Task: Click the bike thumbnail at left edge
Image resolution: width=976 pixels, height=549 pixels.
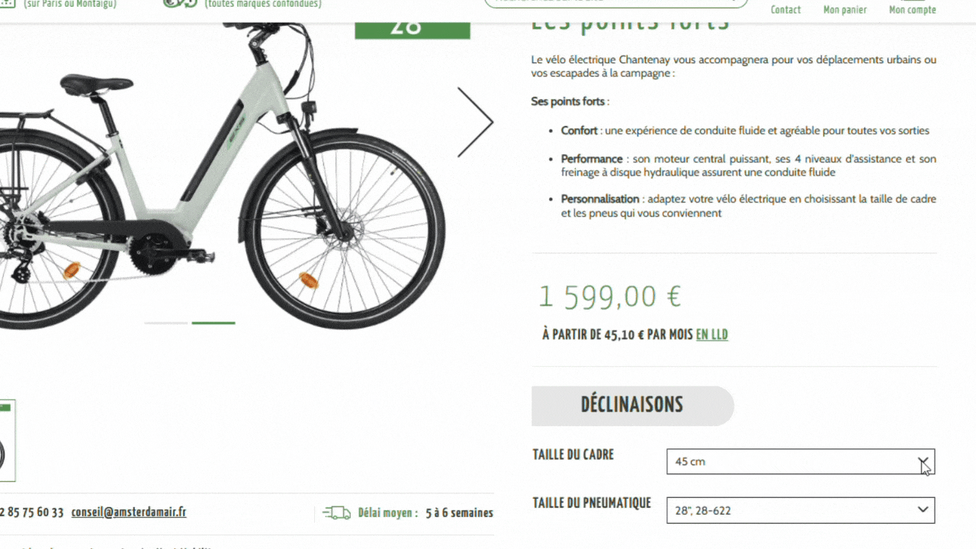Action: tap(7, 441)
